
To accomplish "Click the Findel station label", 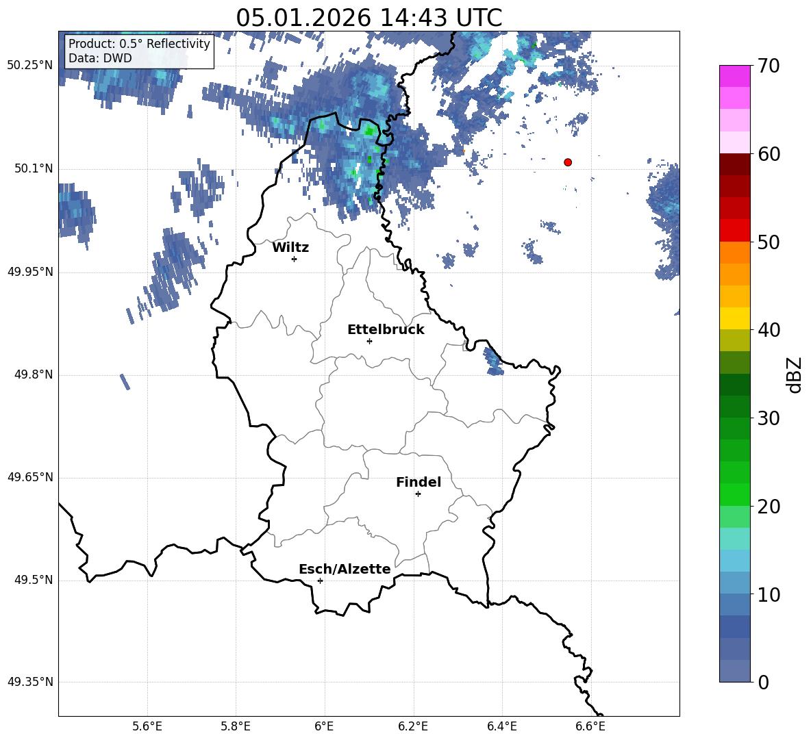I will coord(419,482).
